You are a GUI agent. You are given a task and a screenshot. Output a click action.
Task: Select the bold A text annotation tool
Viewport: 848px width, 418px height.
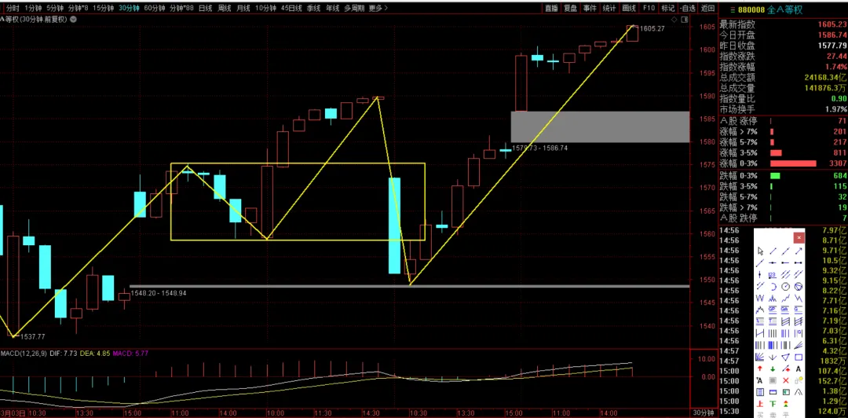point(799,368)
